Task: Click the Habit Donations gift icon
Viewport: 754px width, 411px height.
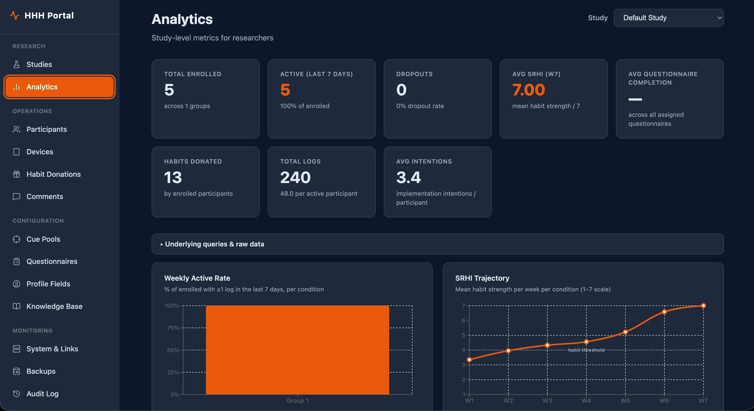Action: click(x=17, y=174)
